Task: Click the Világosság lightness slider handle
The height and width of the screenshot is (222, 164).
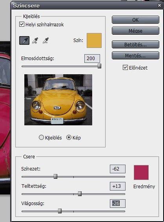Action: tap(60, 211)
